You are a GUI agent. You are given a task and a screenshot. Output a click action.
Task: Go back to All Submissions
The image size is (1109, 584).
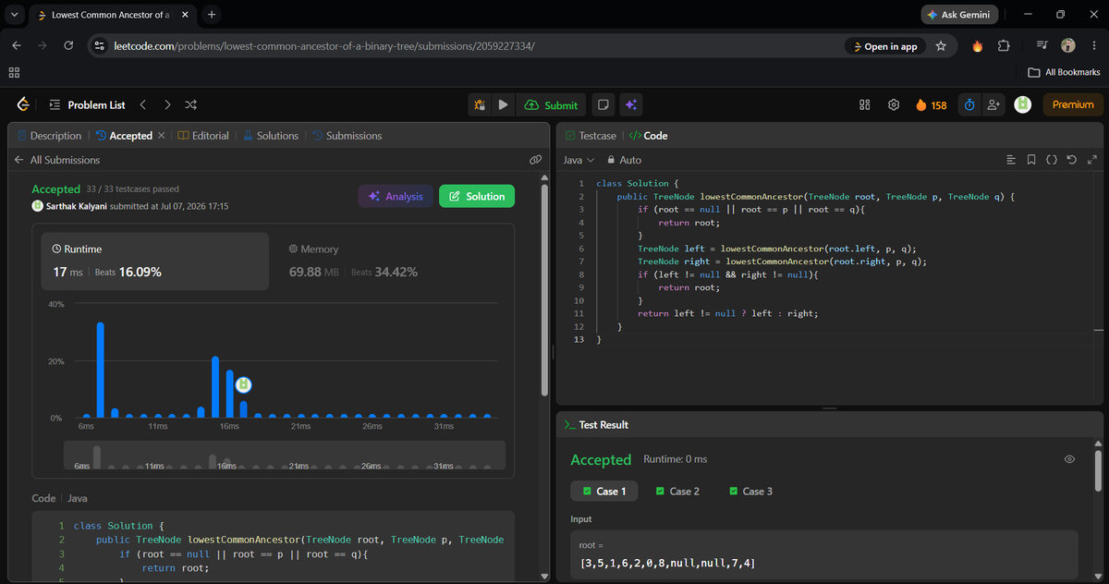point(57,160)
